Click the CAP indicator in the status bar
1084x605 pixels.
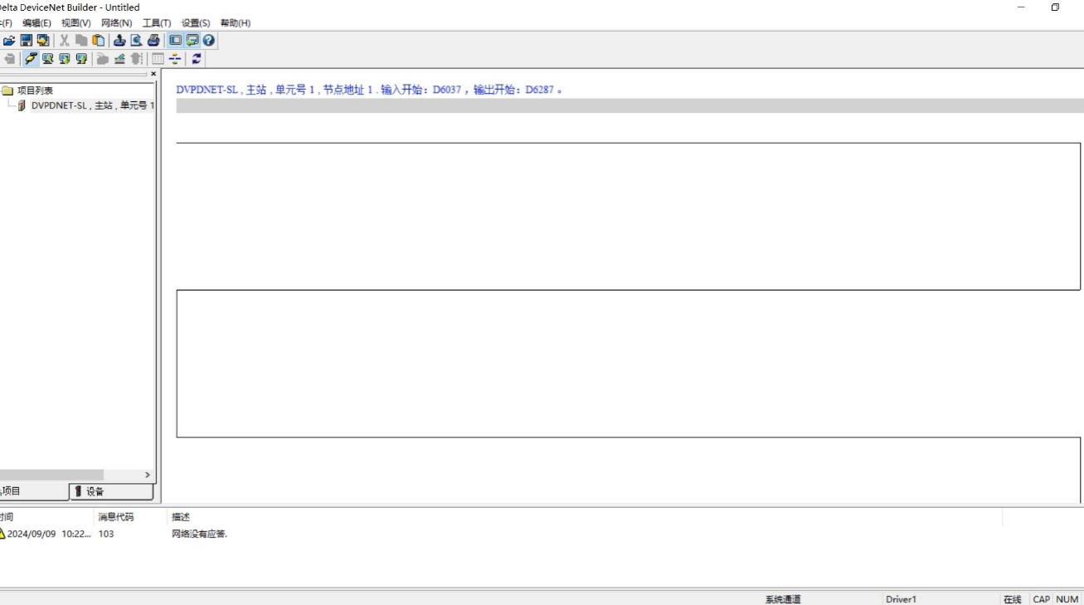[x=1041, y=599]
